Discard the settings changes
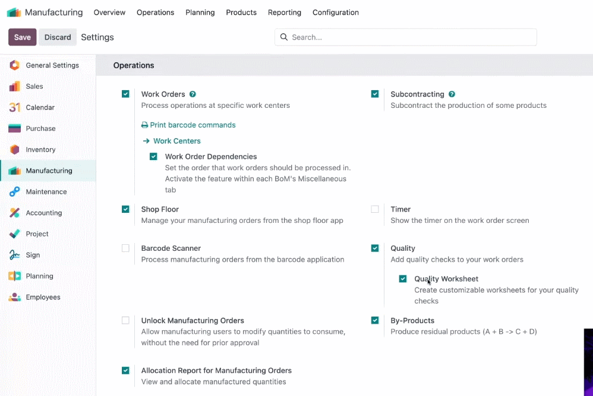Viewport: 593px width, 396px height. click(x=58, y=37)
